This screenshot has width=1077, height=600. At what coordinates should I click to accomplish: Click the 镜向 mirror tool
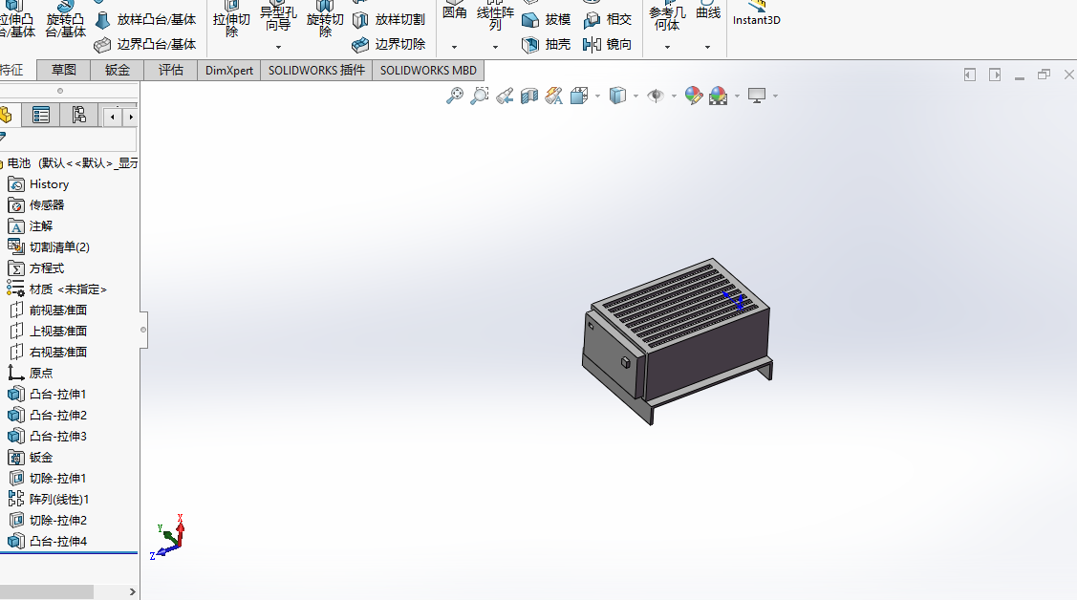click(x=607, y=45)
